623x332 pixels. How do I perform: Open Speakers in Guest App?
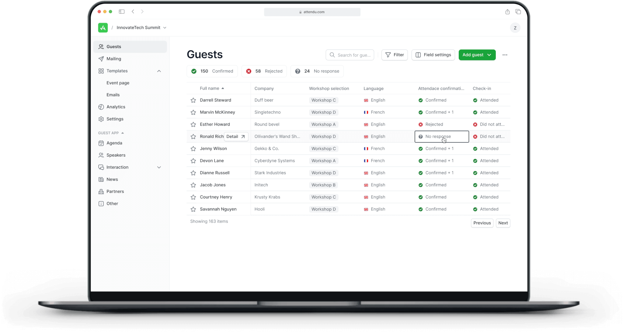130,155
